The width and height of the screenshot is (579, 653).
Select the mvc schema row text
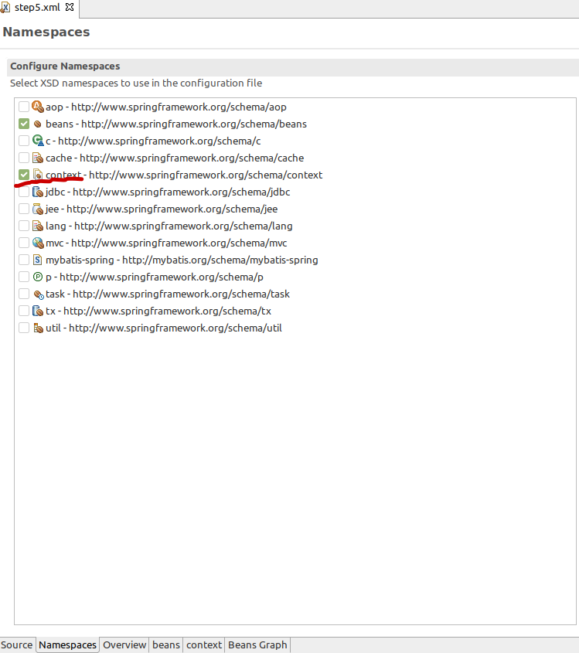coord(167,243)
